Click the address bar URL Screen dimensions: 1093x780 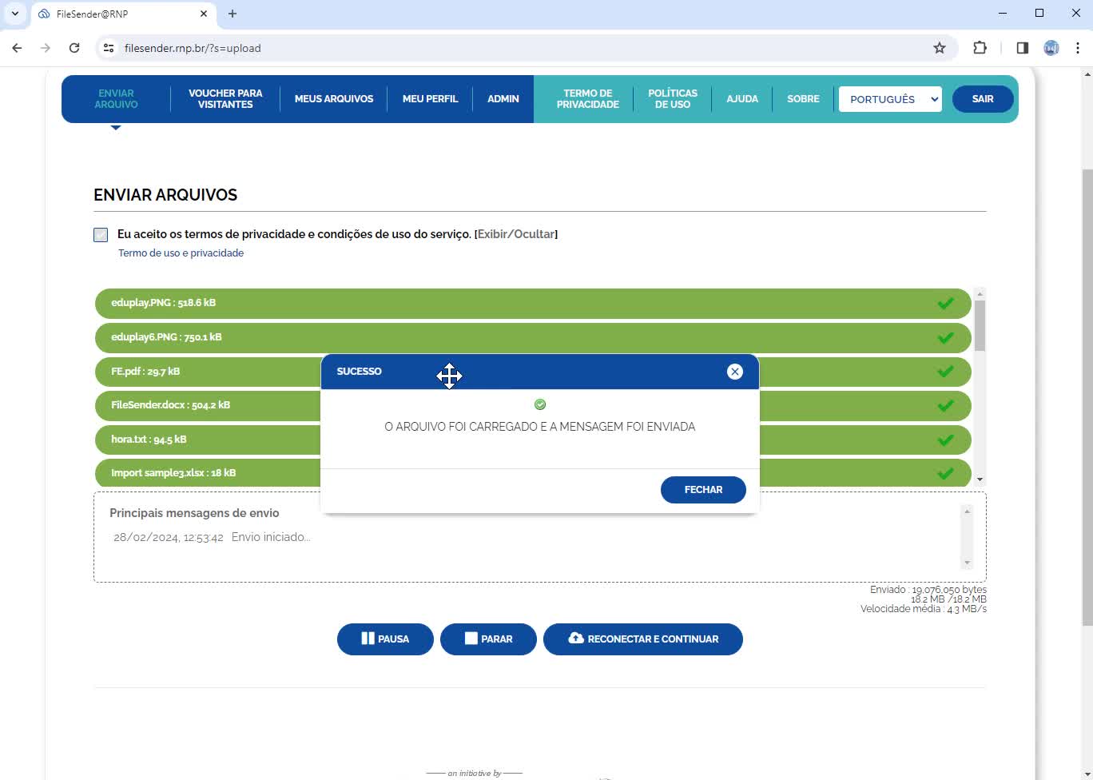(x=193, y=48)
